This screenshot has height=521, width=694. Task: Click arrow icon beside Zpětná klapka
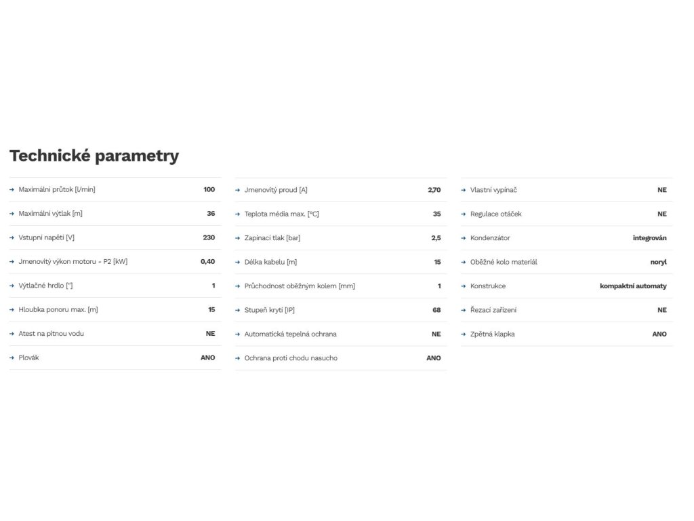464,334
